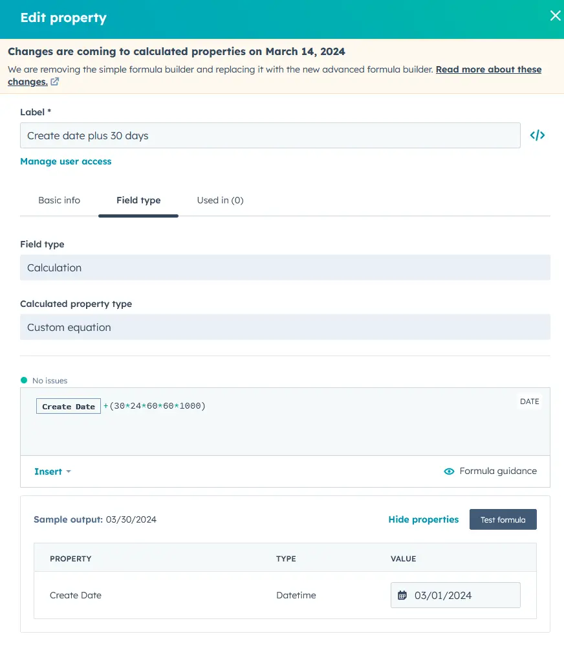The height and width of the screenshot is (656, 564).
Task: Open the Field type selector showing Calculation
Action: click(x=285, y=267)
